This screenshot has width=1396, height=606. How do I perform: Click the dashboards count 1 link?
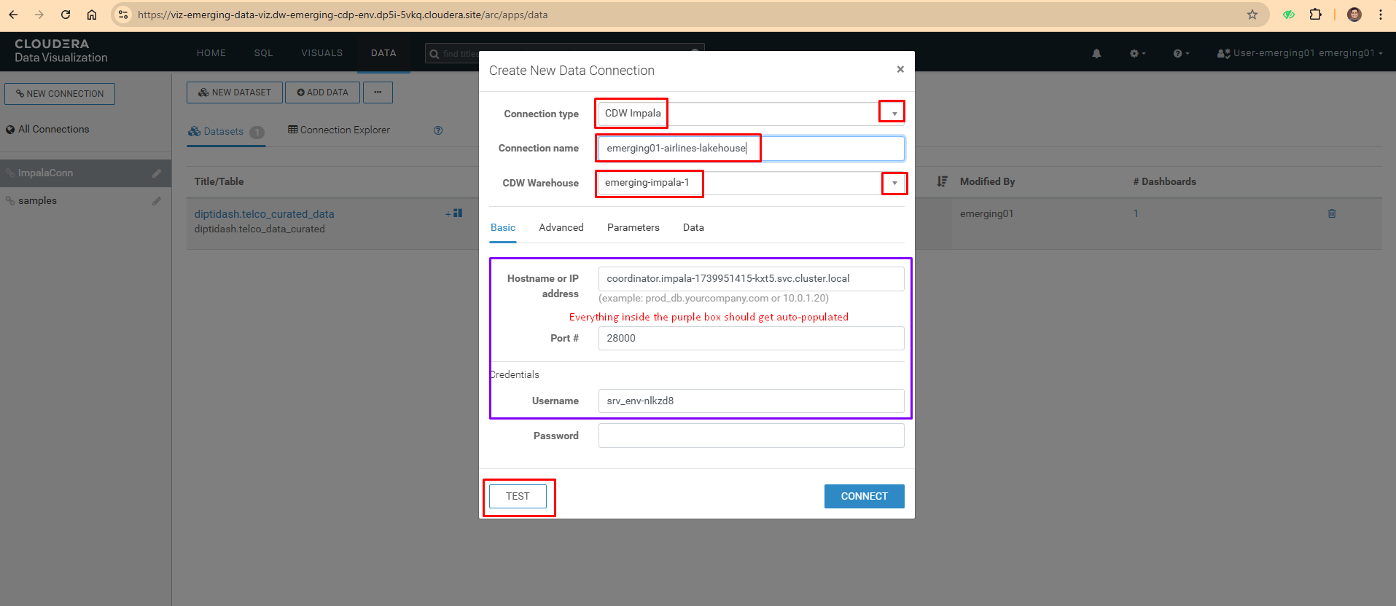(1135, 213)
